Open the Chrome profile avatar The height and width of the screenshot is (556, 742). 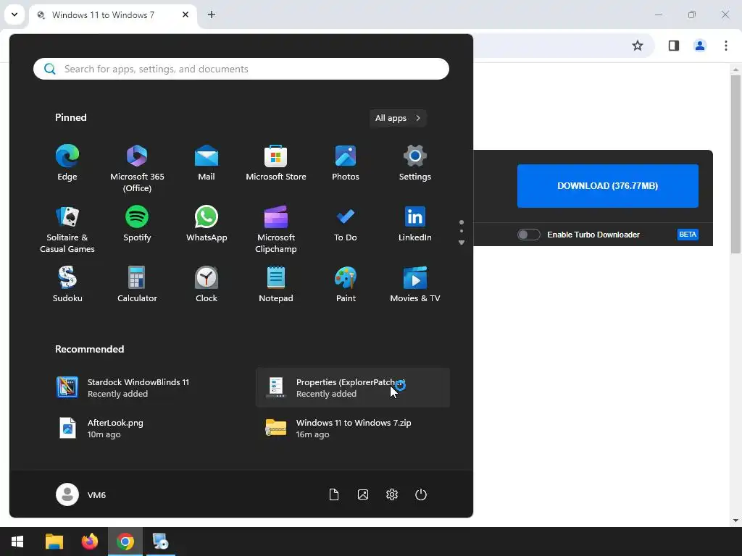point(699,46)
